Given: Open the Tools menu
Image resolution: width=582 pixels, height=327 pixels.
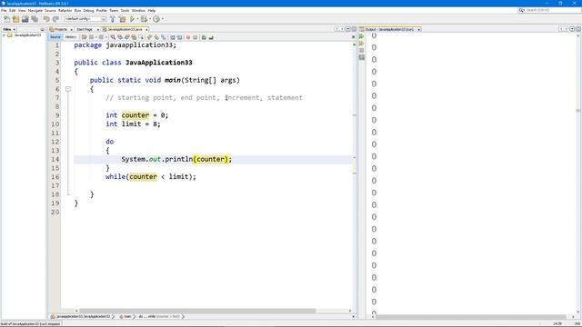Looking at the screenshot, I should pos(125,10).
